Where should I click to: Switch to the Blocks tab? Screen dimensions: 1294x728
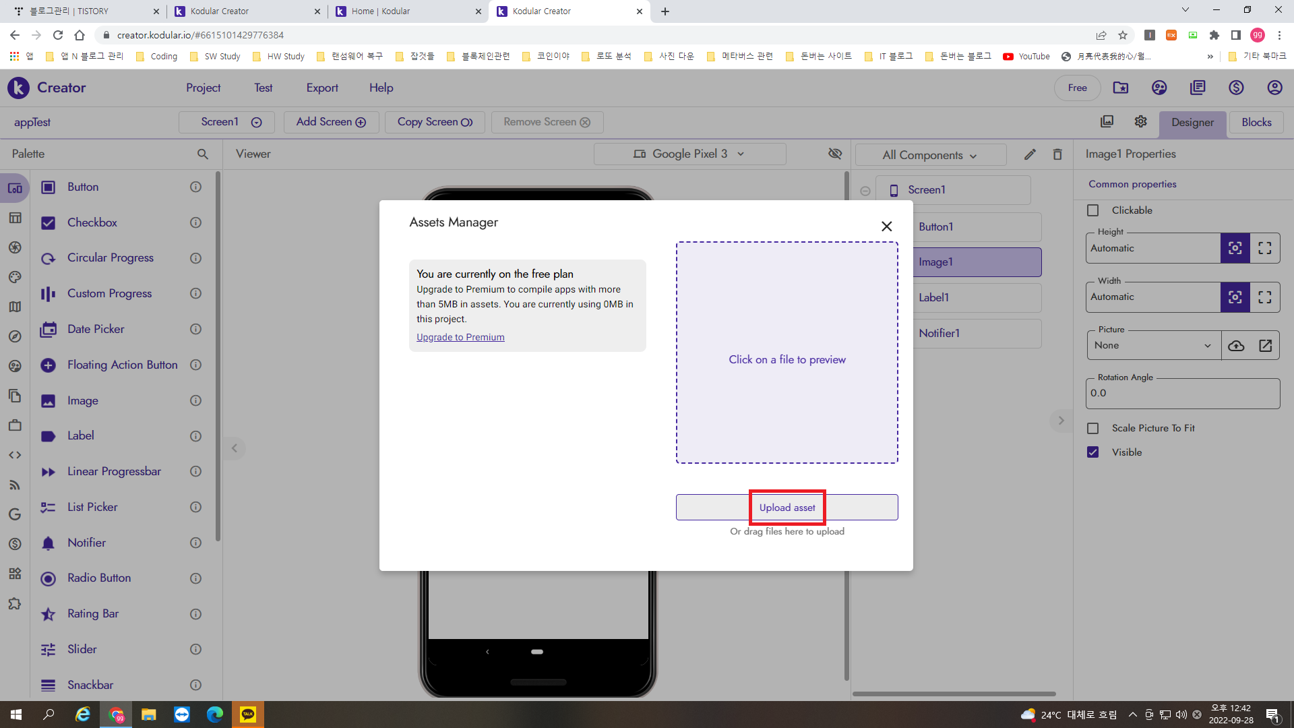1256,122
